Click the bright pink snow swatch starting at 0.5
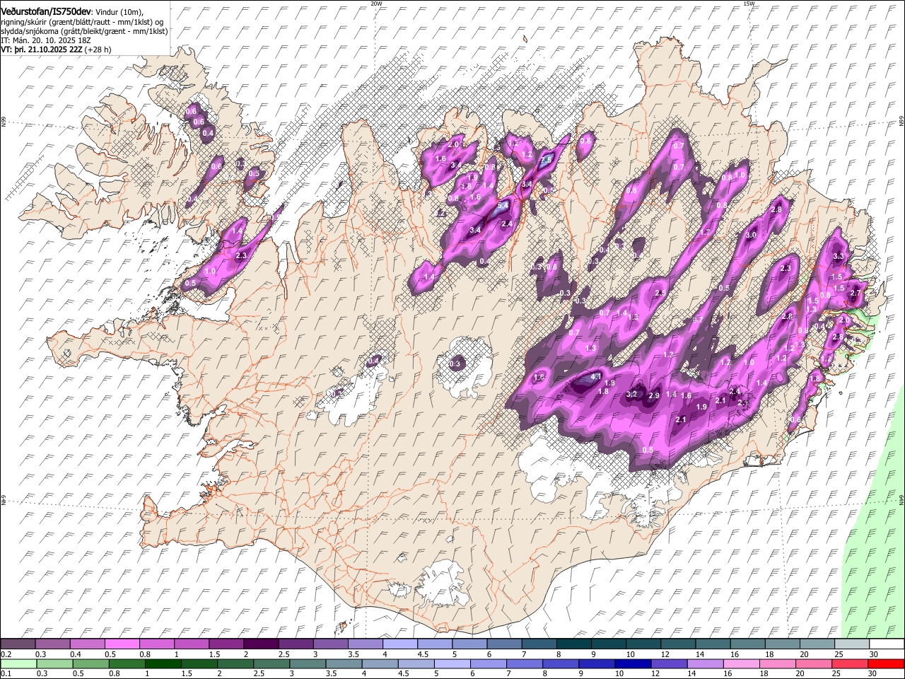This screenshot has width=905, height=679. point(122,644)
